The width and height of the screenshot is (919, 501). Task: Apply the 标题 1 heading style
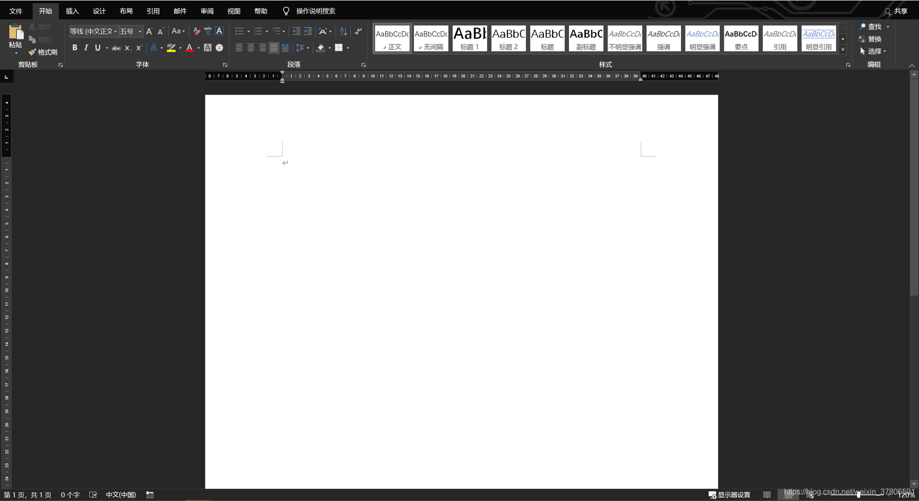click(x=470, y=38)
